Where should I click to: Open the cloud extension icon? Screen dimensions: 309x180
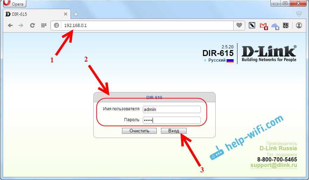pyautogui.click(x=275, y=26)
